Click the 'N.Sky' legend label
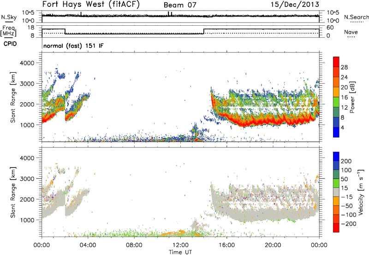This screenshot has height=255, width=369. coord(9,17)
